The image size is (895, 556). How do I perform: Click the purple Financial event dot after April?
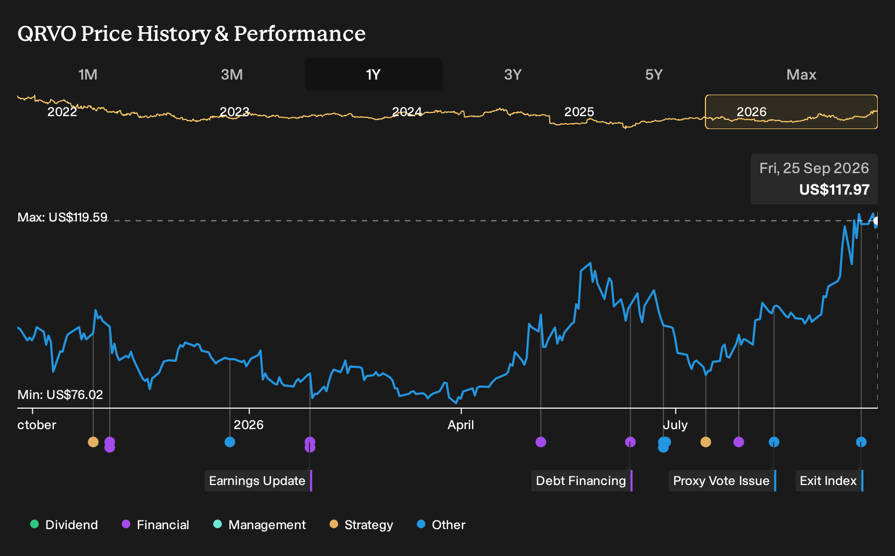541,442
